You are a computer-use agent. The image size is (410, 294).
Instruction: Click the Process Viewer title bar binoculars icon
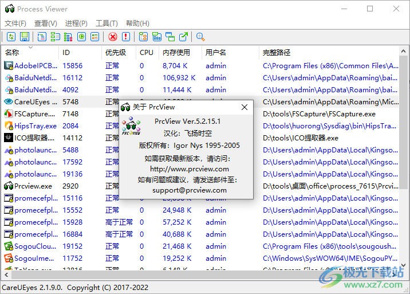pyautogui.click(x=10, y=9)
